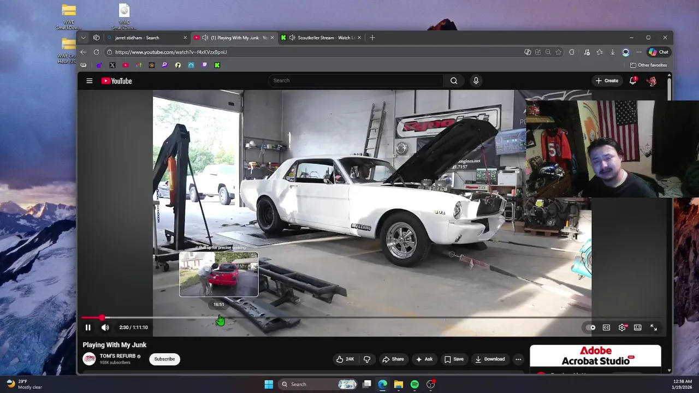Pause the video playback
This screenshot has width=699, height=393.
click(88, 327)
